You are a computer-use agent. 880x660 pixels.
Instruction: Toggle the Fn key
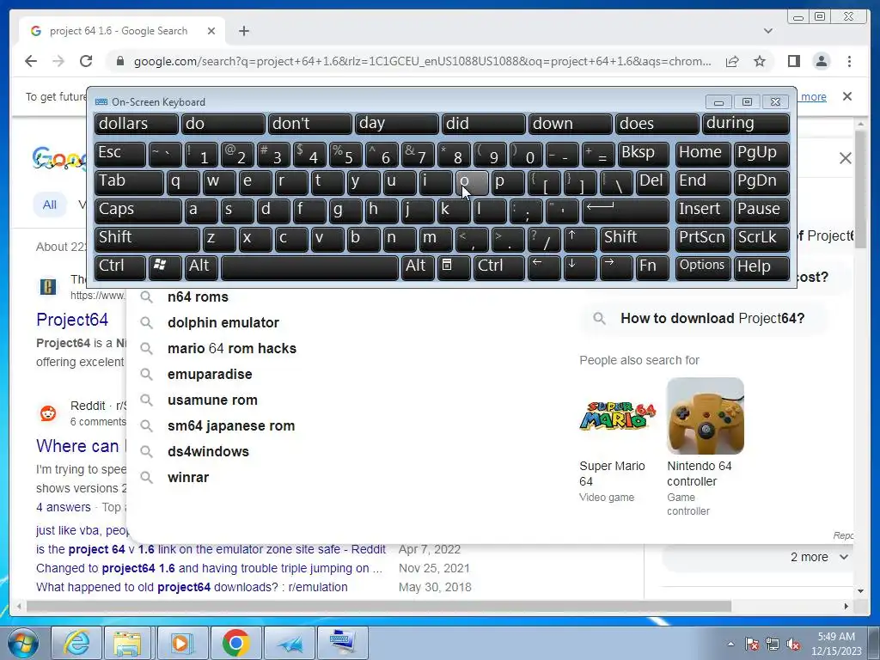(x=652, y=267)
